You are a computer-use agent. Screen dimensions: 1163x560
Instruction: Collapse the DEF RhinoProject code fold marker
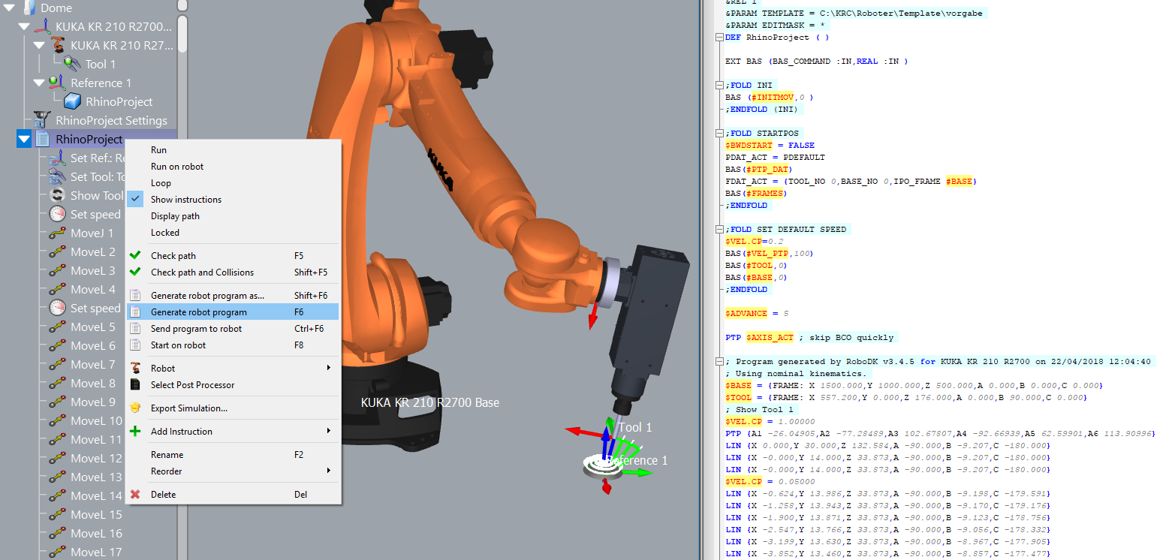(719, 37)
